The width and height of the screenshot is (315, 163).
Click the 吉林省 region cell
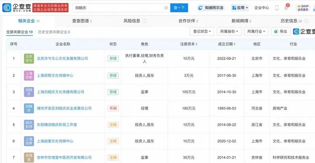pos(257,157)
